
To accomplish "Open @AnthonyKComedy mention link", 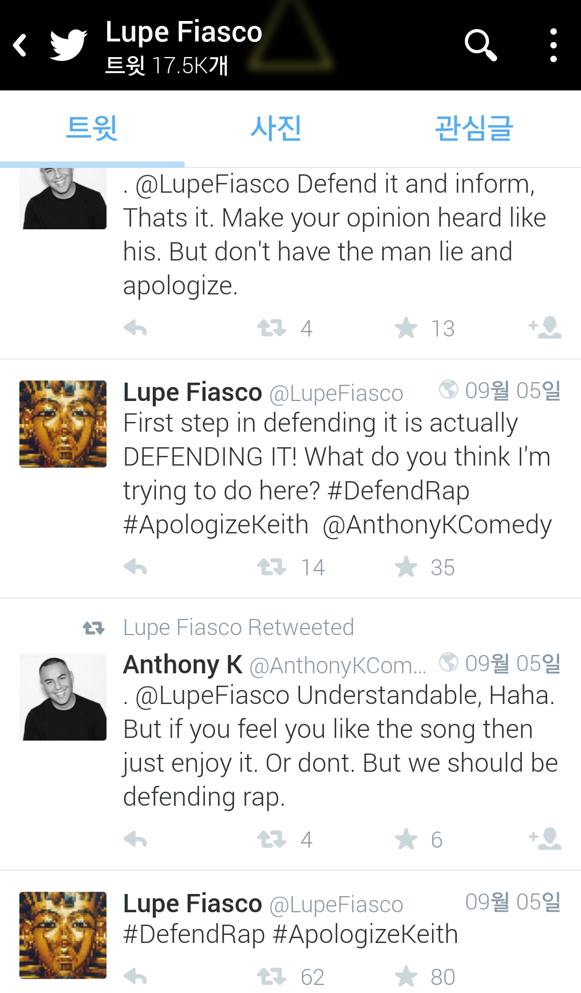I will click(x=437, y=525).
